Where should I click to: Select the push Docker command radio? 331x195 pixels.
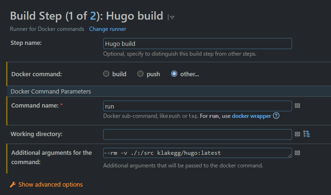tap(140, 74)
